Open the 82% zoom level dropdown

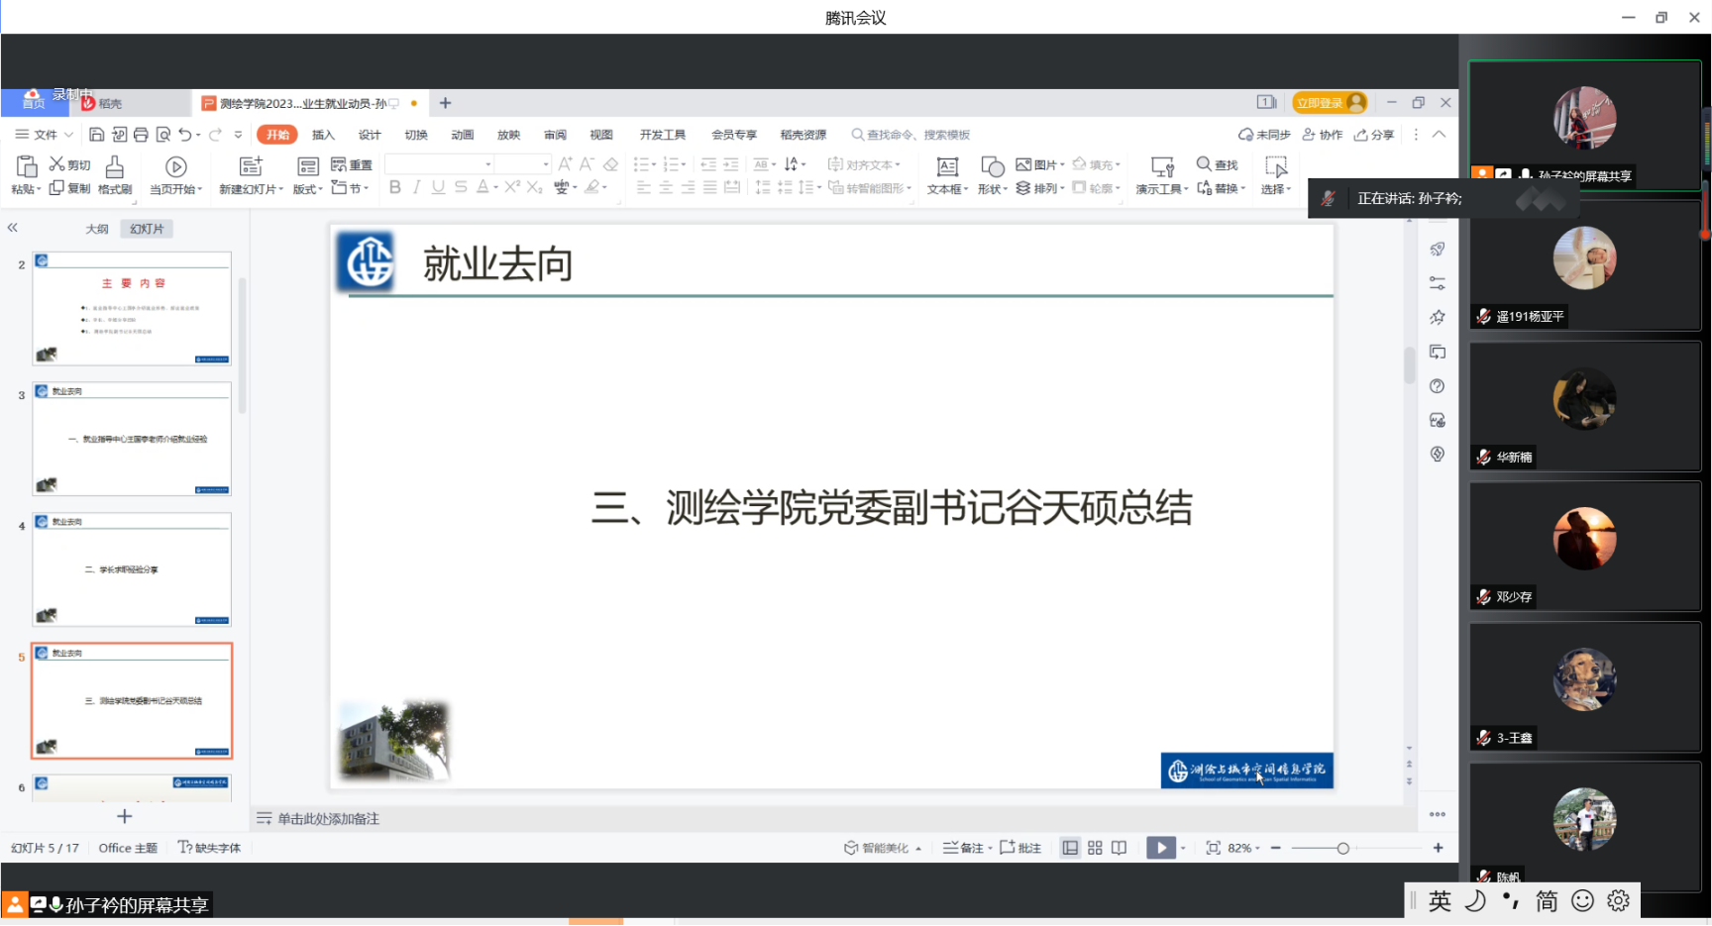1244,848
